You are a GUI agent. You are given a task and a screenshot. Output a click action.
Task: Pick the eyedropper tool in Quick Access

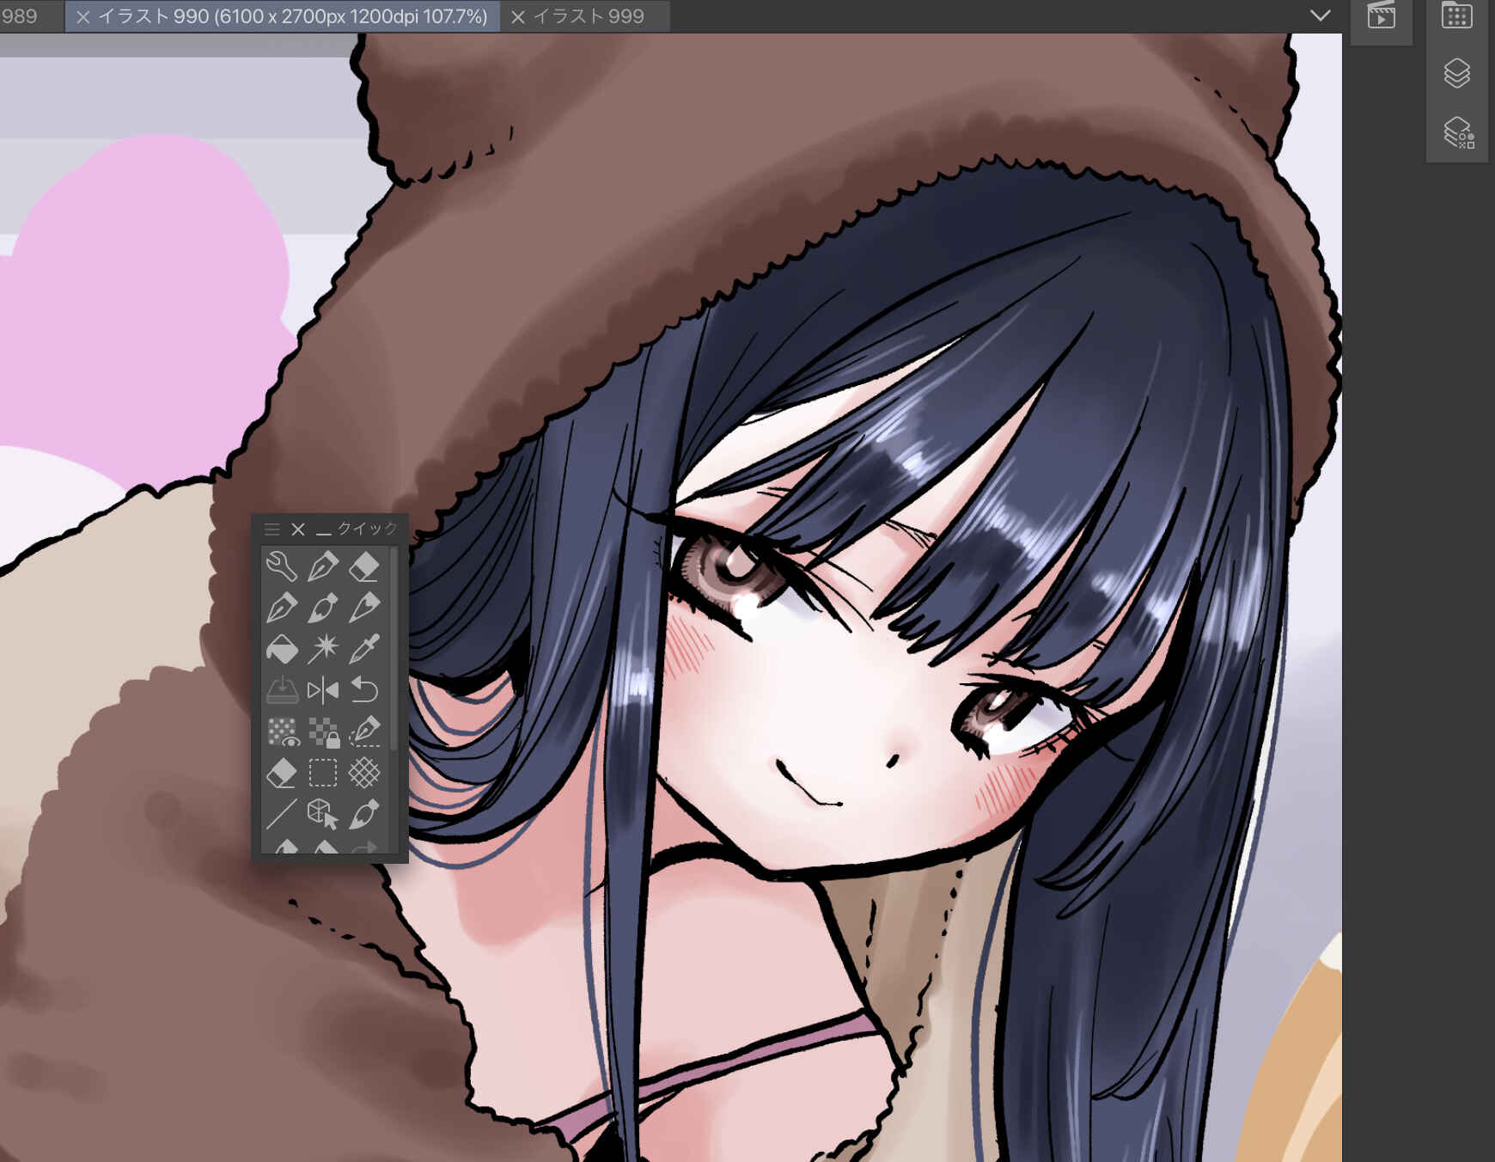(364, 649)
